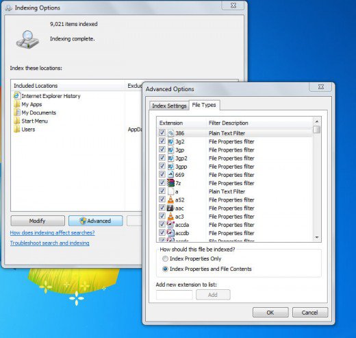The width and height of the screenshot is (356, 338).
Task: Click the VLC cone icon for ac3
Action: click(170, 216)
